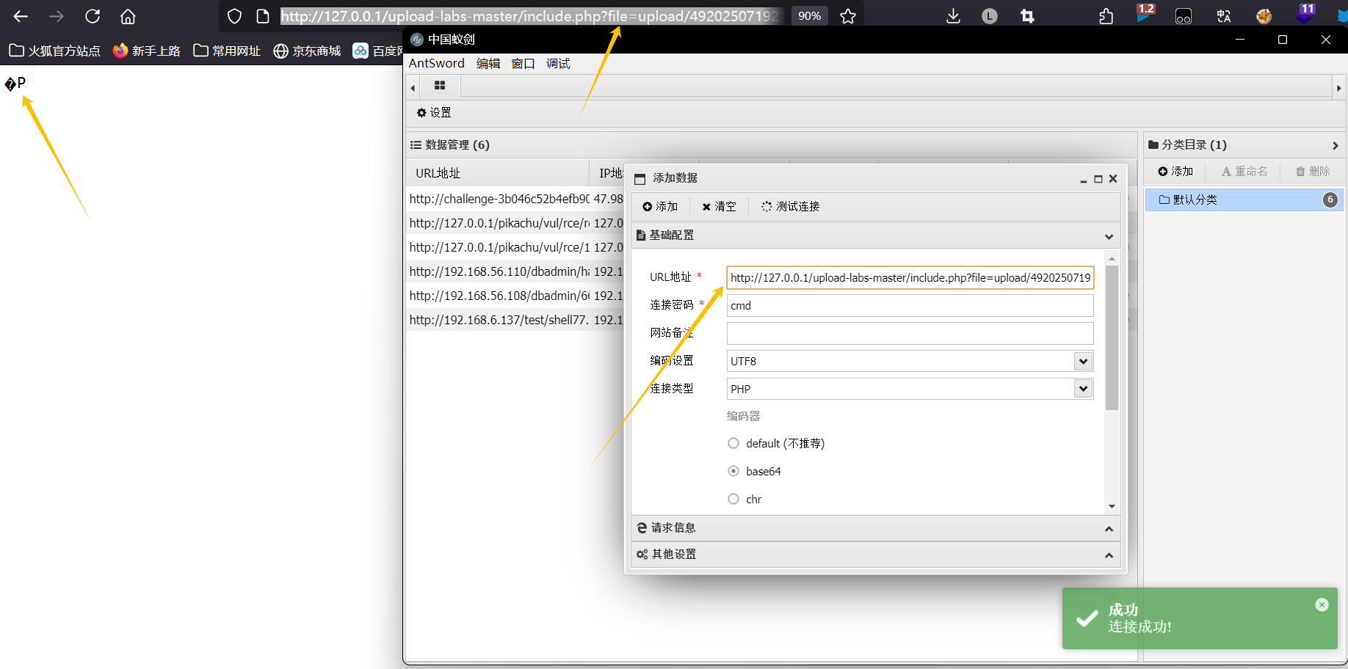Viewport: 1348px width, 669px height.
Task: Go back using browser back arrow
Action: pyautogui.click(x=21, y=16)
